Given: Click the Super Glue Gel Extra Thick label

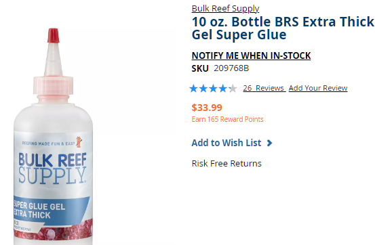Looking at the screenshot, I should pyautogui.click(x=39, y=210).
